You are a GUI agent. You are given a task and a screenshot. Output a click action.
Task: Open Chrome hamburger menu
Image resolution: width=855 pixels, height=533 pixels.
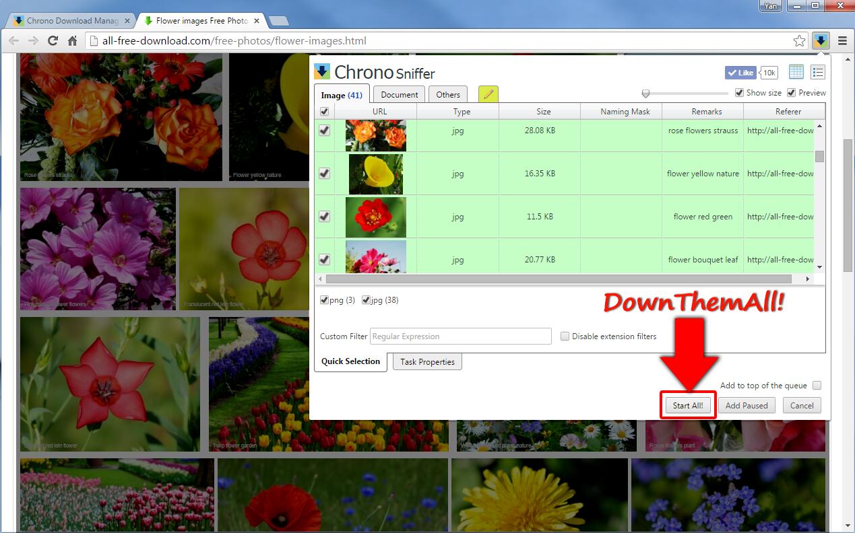tap(842, 41)
